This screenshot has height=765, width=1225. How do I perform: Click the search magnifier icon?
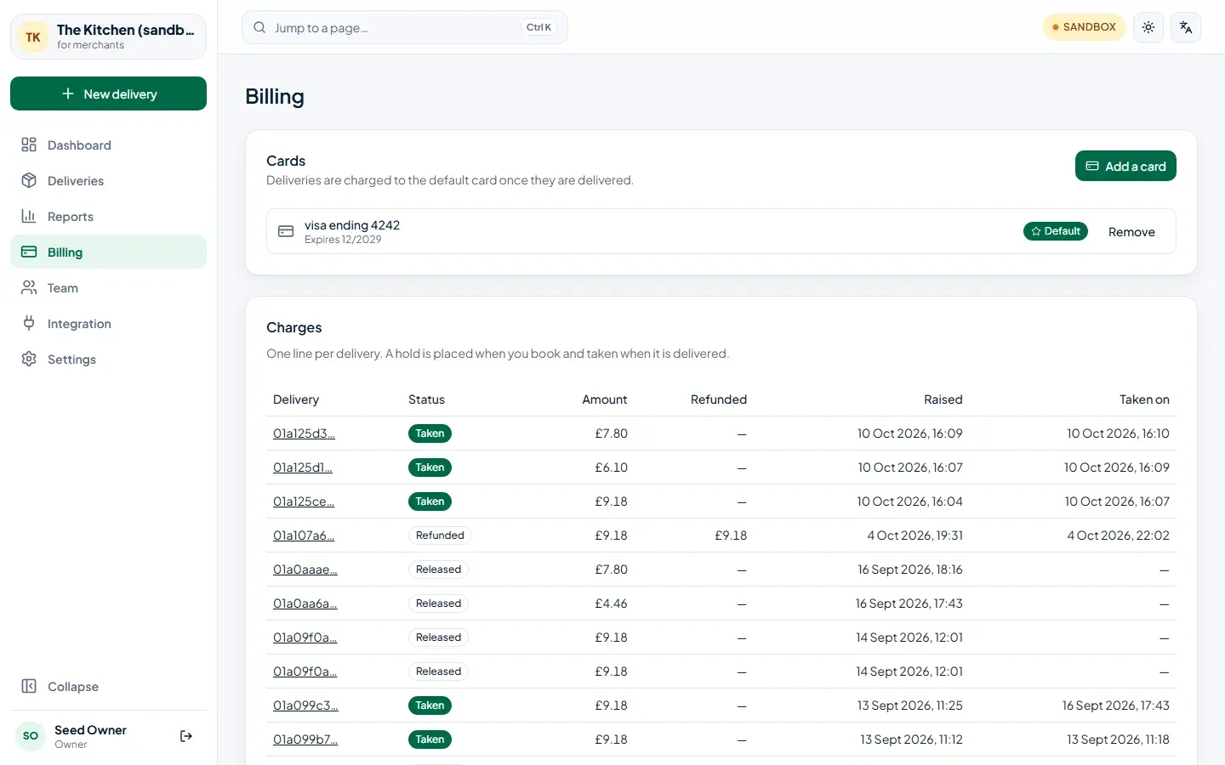pos(259,27)
